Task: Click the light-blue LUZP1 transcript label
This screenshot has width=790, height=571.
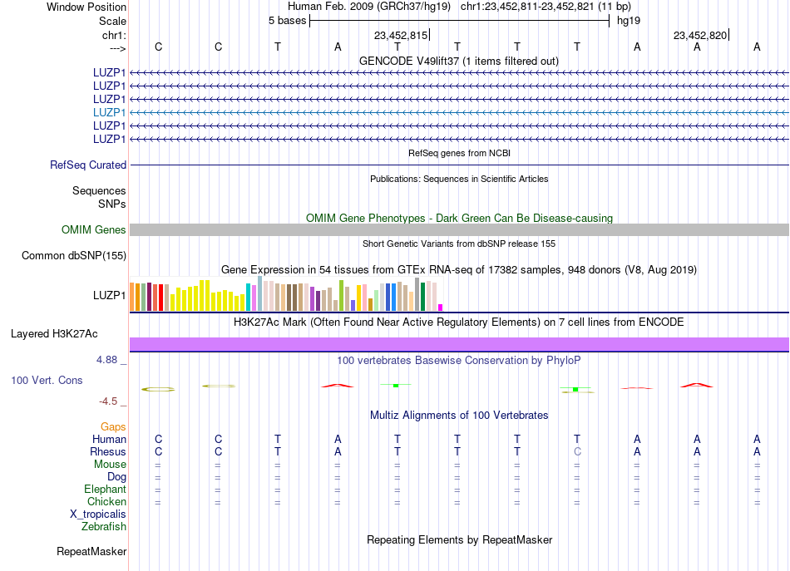Action: [x=109, y=112]
